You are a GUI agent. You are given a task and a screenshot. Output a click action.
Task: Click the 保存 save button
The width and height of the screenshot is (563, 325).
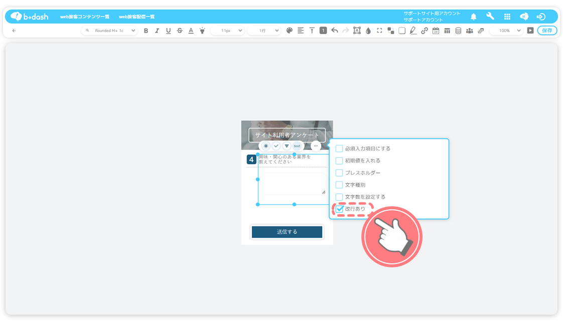[x=547, y=31]
